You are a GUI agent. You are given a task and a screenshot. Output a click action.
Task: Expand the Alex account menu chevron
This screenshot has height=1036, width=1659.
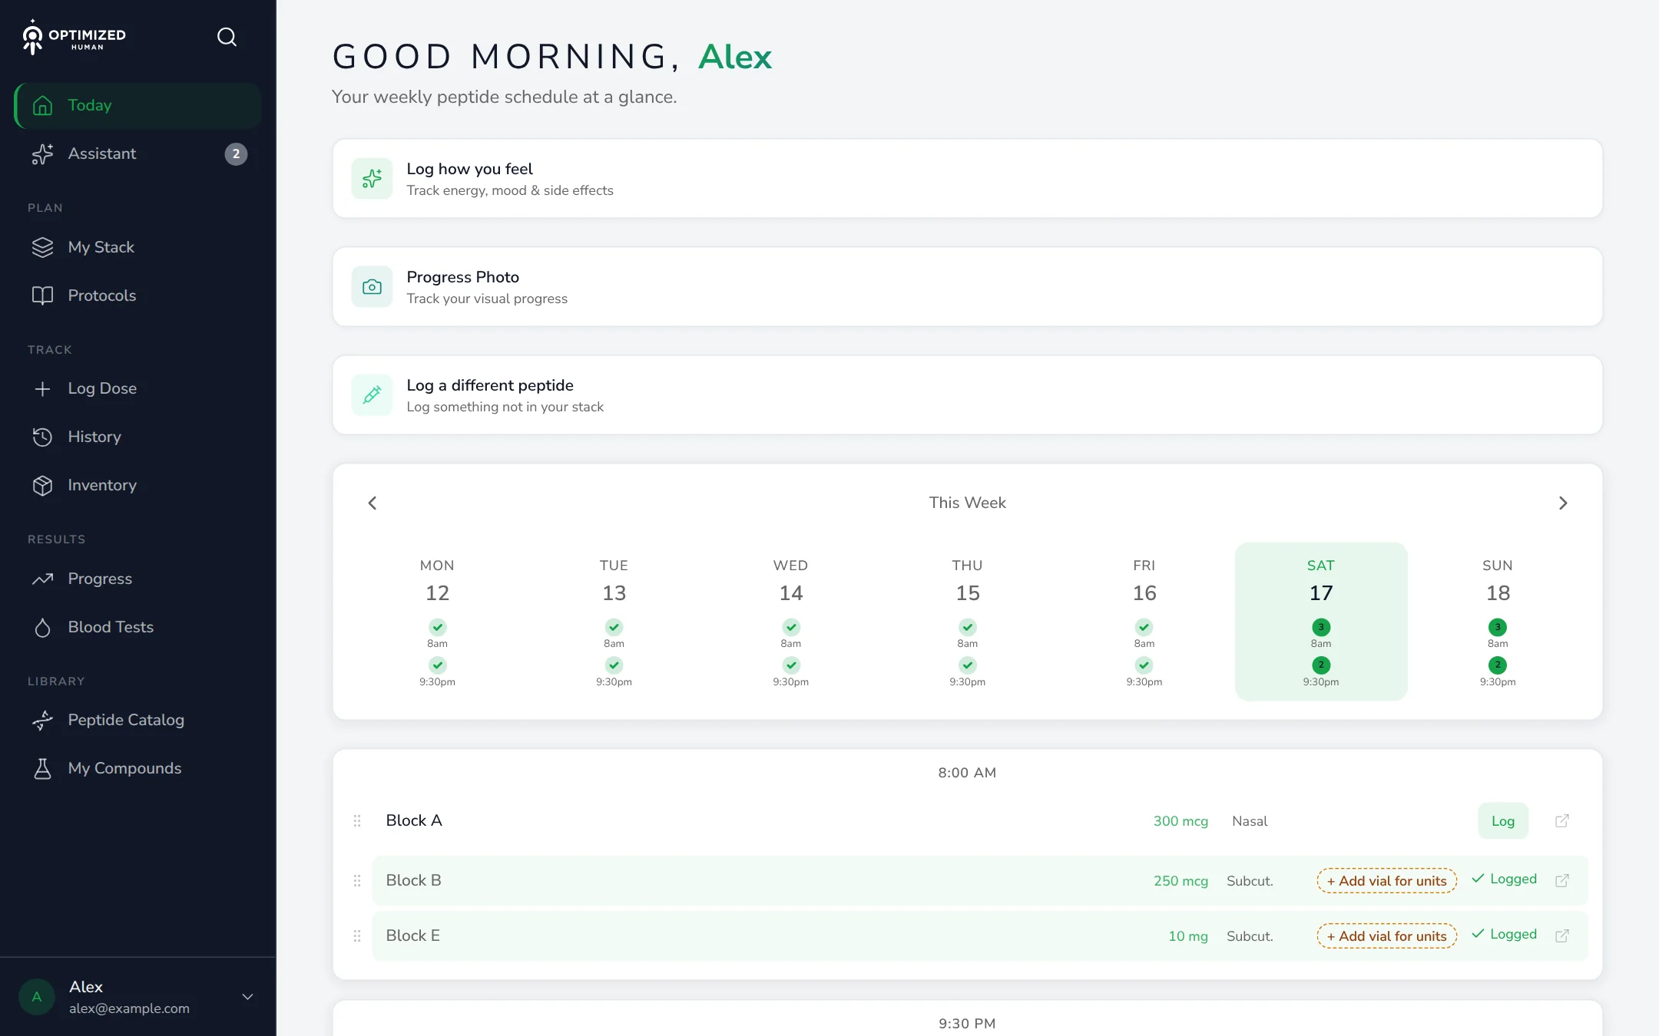[247, 997]
